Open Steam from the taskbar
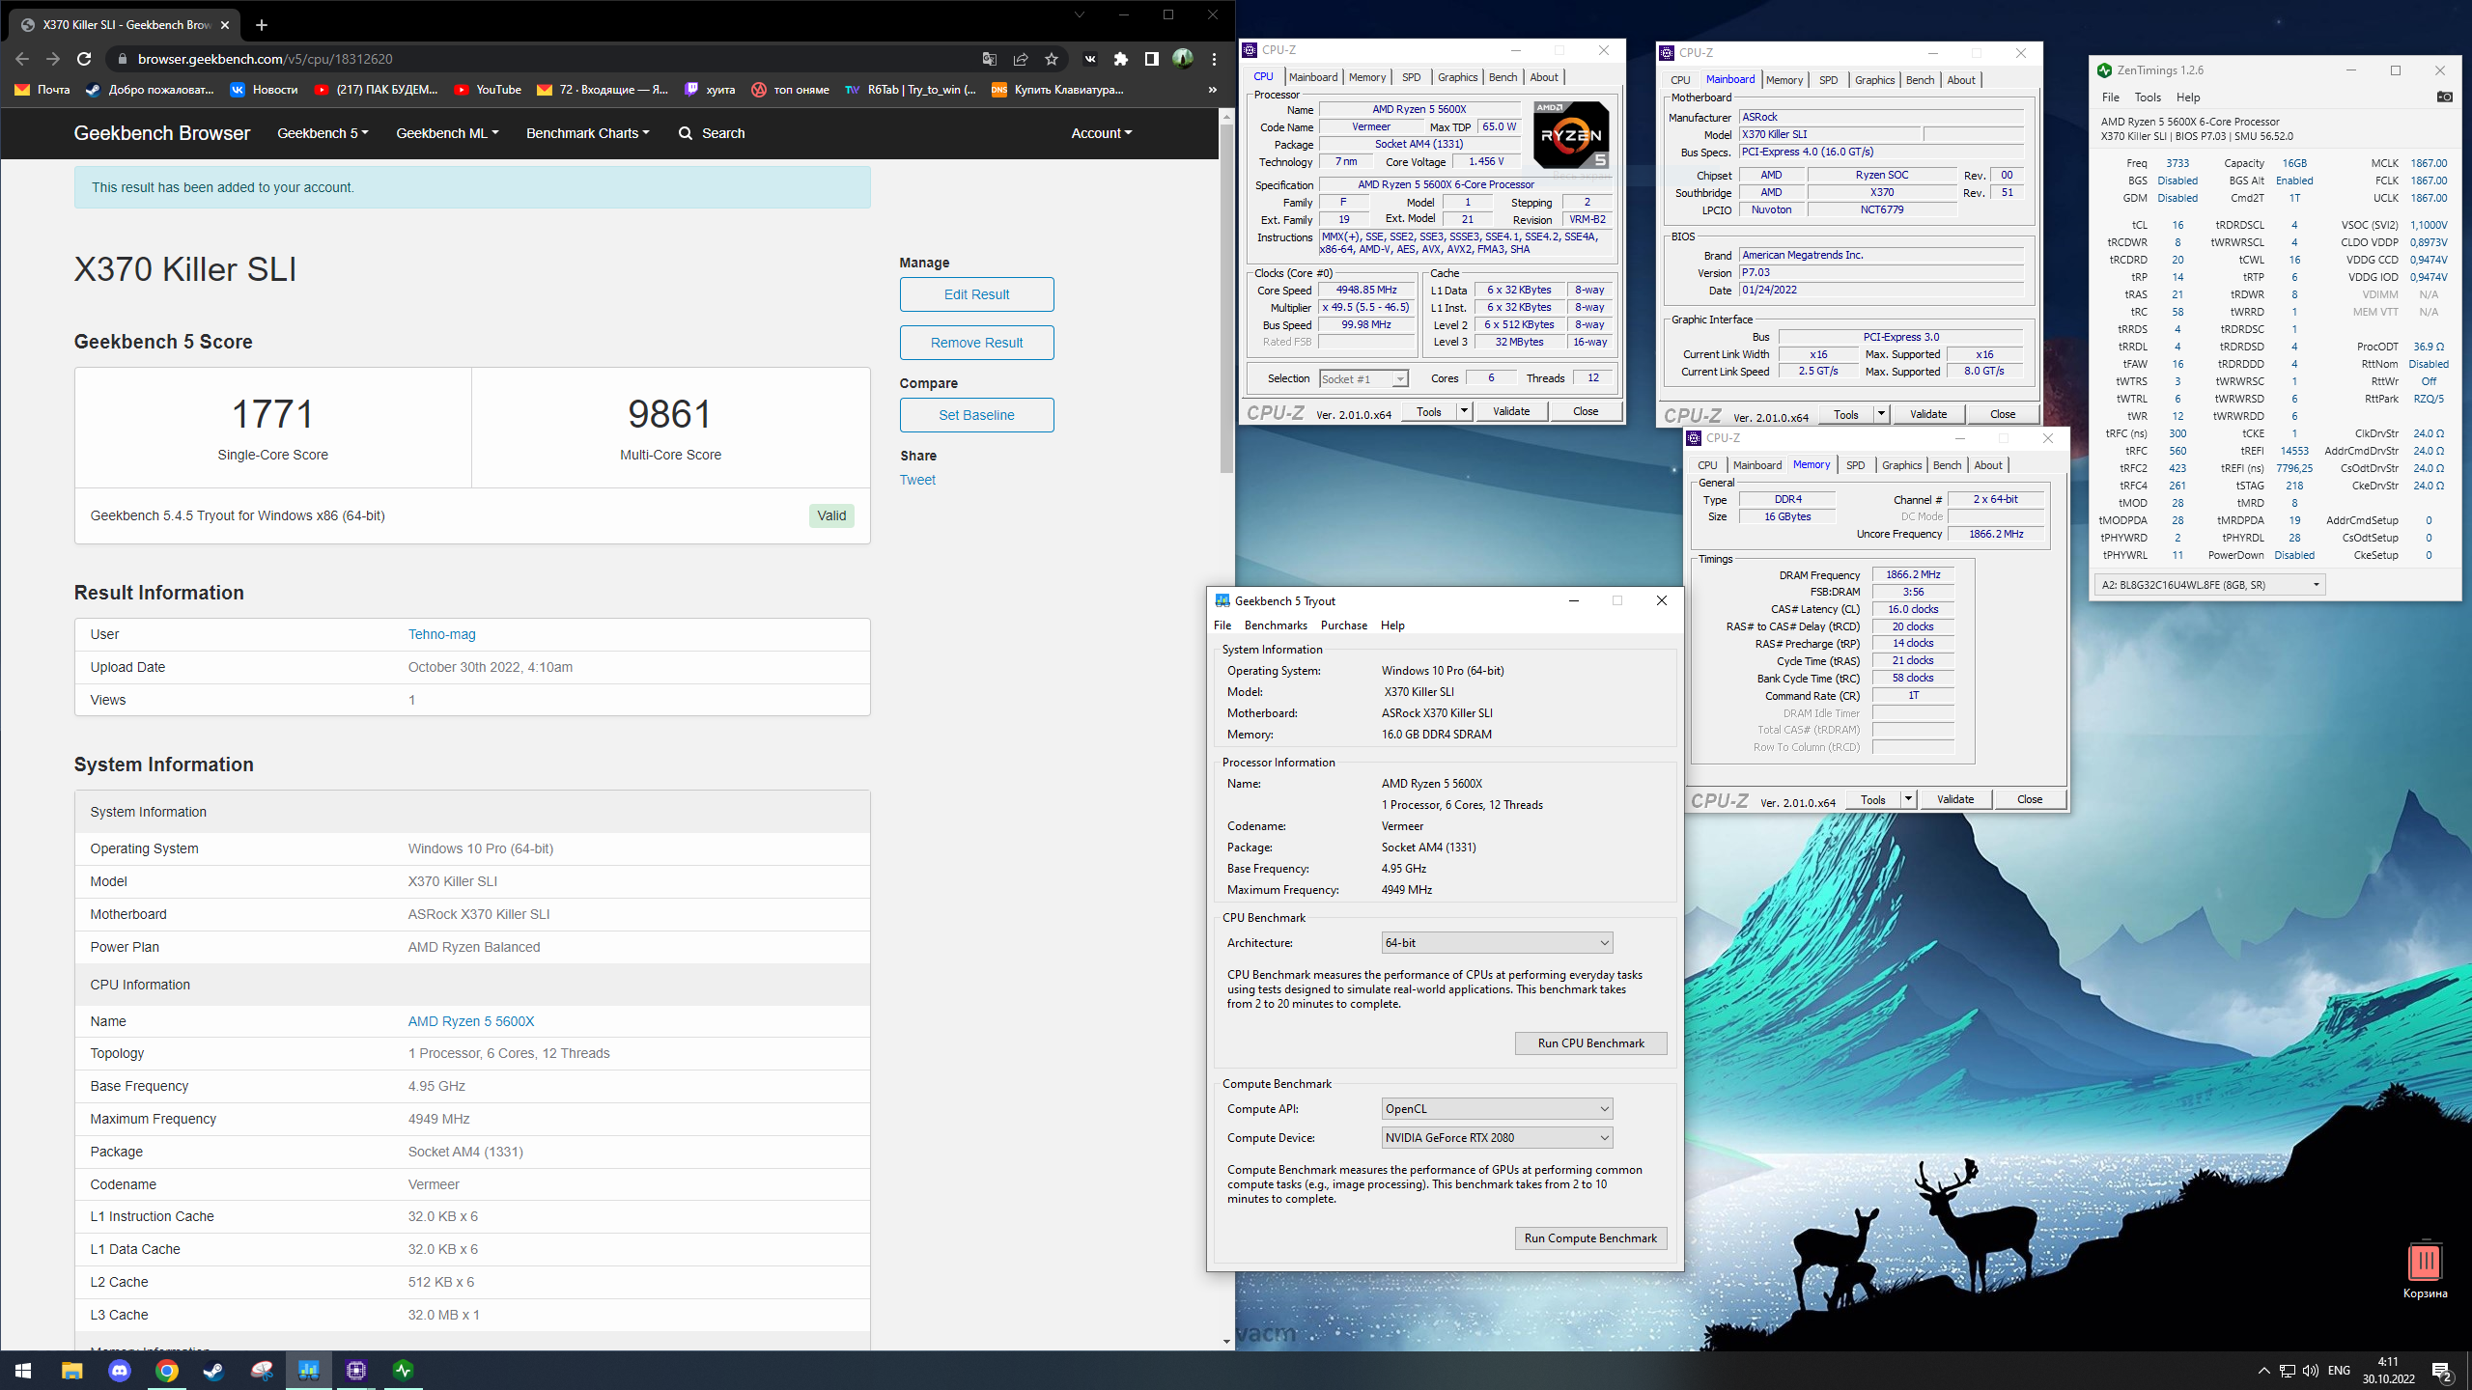Screen dimensions: 2472x1390 coord(213,1371)
